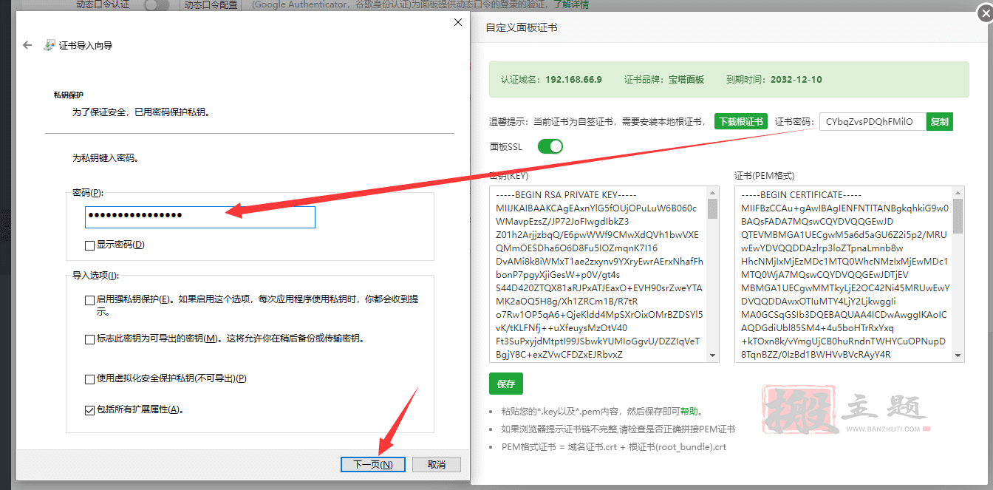The image size is (993, 490).
Task: Click the KEY textarea scrollbar down arrow
Action: tap(713, 355)
